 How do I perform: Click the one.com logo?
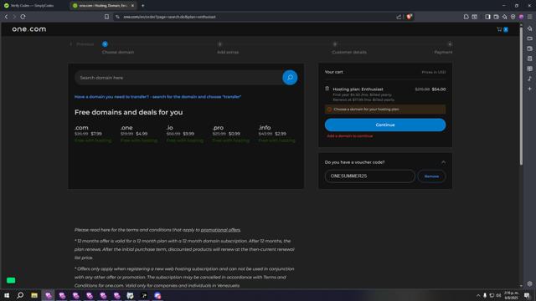[x=29, y=29]
